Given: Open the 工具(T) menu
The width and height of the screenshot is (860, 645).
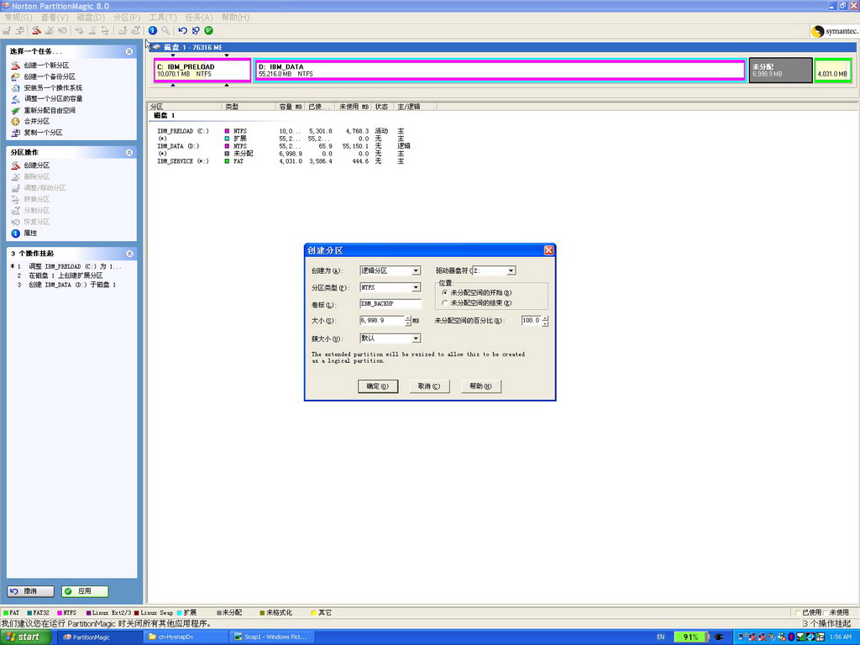Looking at the screenshot, I should tap(162, 17).
